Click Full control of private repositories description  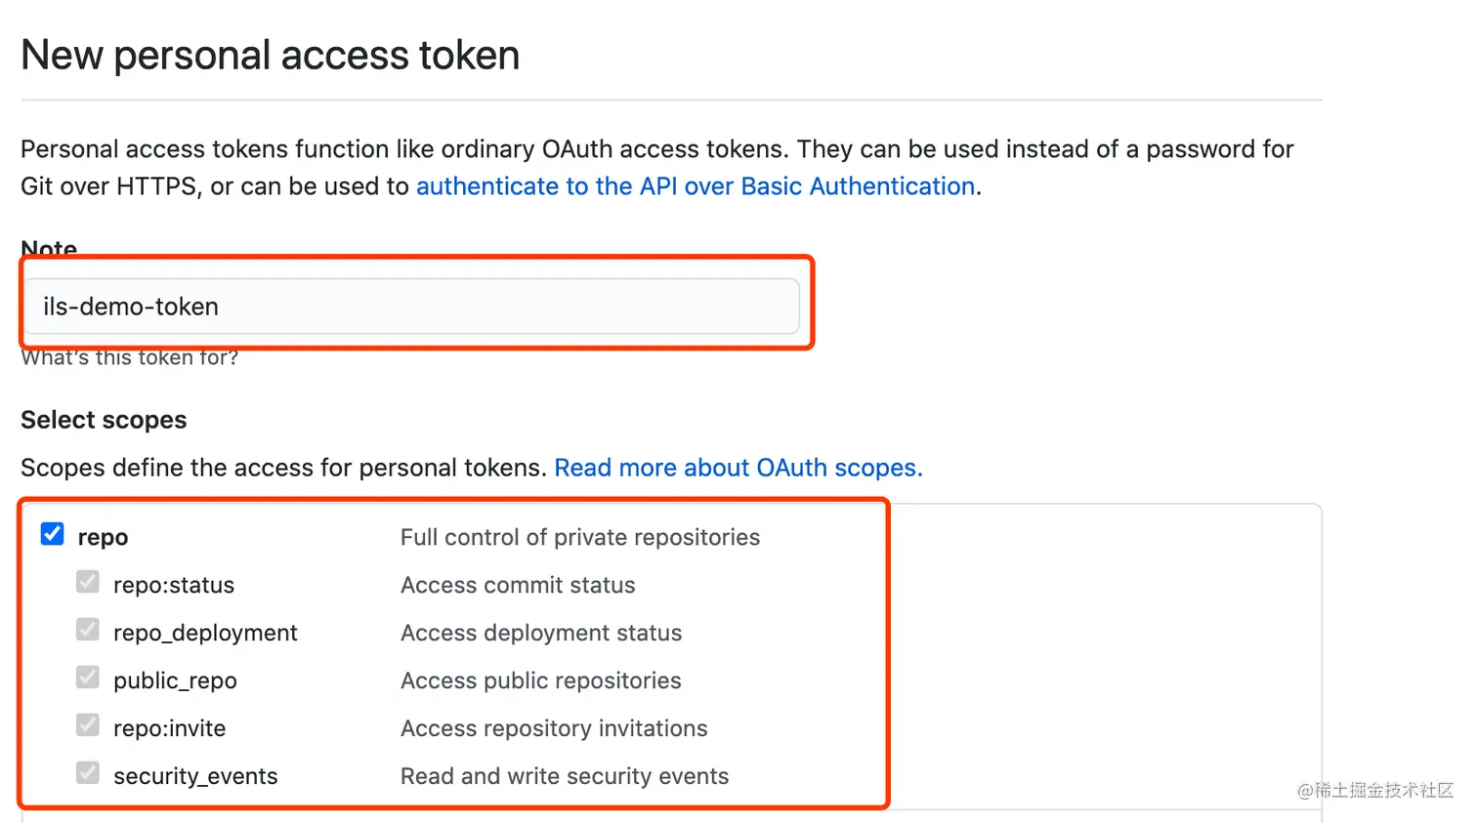[x=579, y=538]
